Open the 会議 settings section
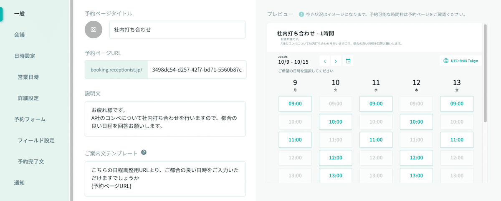The image size is (501, 201). click(x=20, y=35)
